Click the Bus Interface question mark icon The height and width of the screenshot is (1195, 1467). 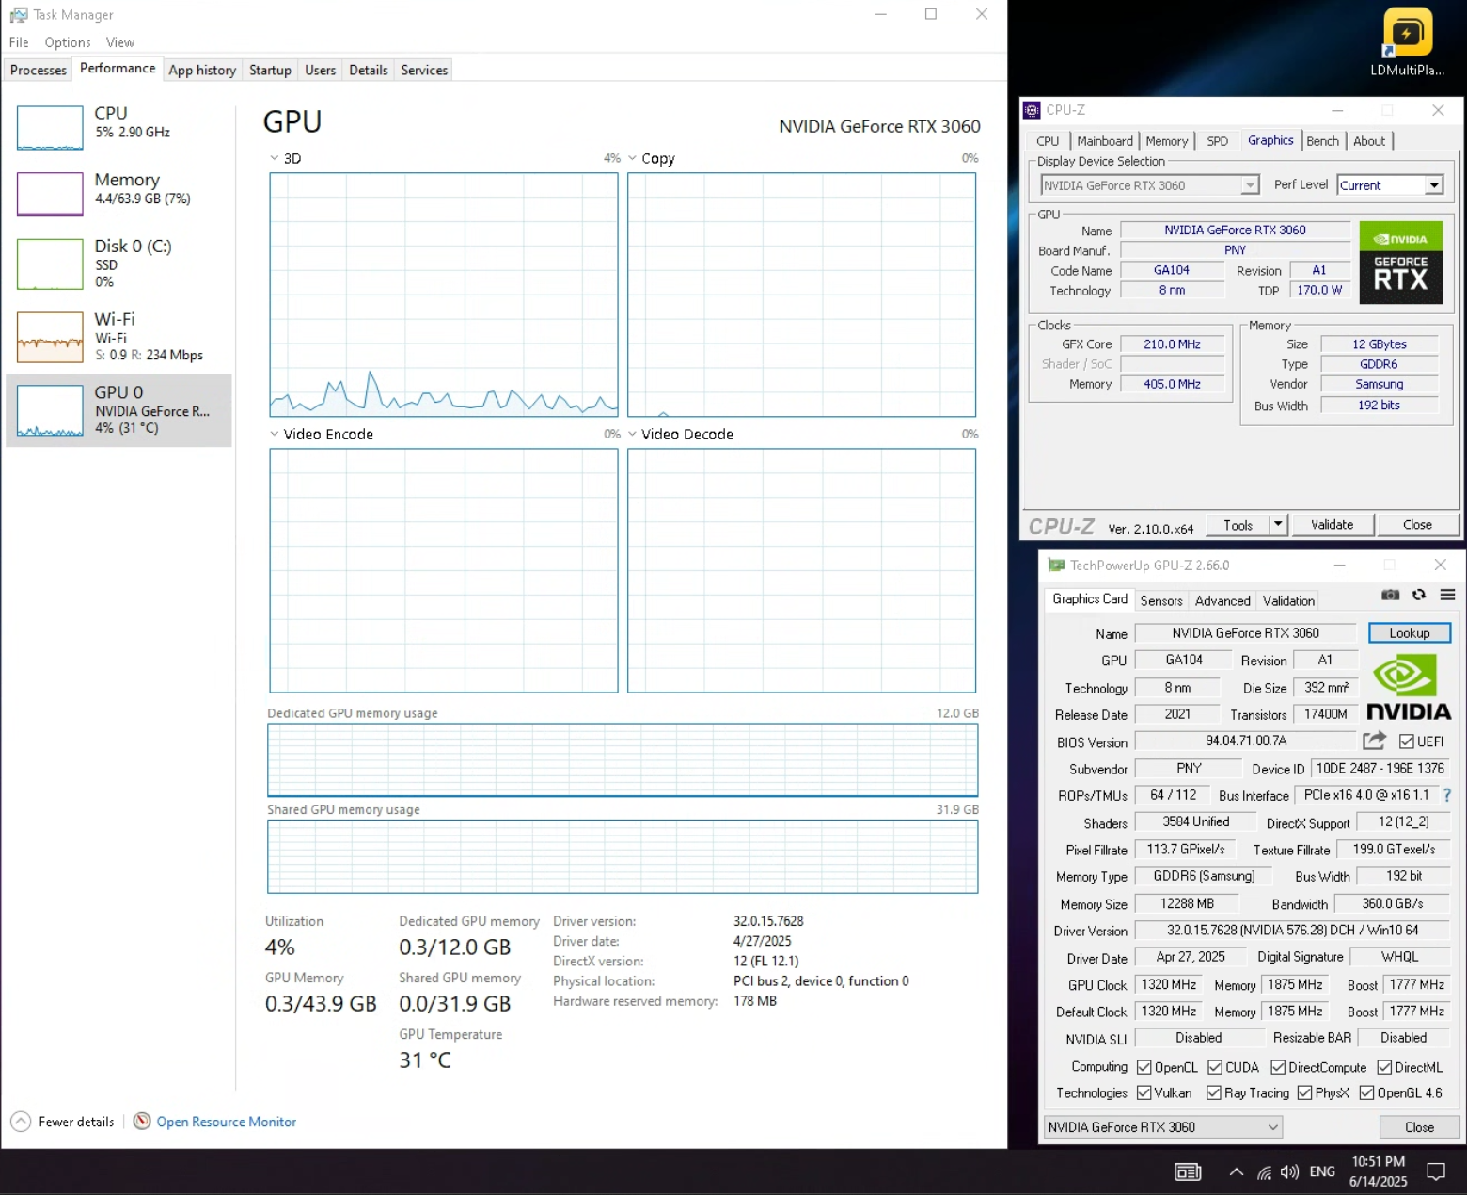coord(1447,795)
